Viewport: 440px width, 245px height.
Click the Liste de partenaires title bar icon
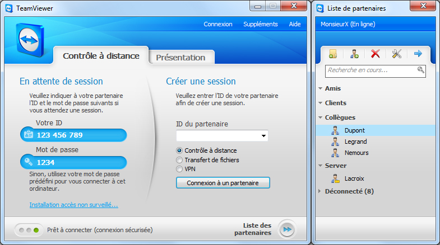pyautogui.click(x=320, y=8)
